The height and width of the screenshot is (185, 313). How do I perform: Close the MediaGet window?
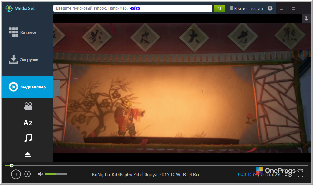pyautogui.click(x=305, y=8)
